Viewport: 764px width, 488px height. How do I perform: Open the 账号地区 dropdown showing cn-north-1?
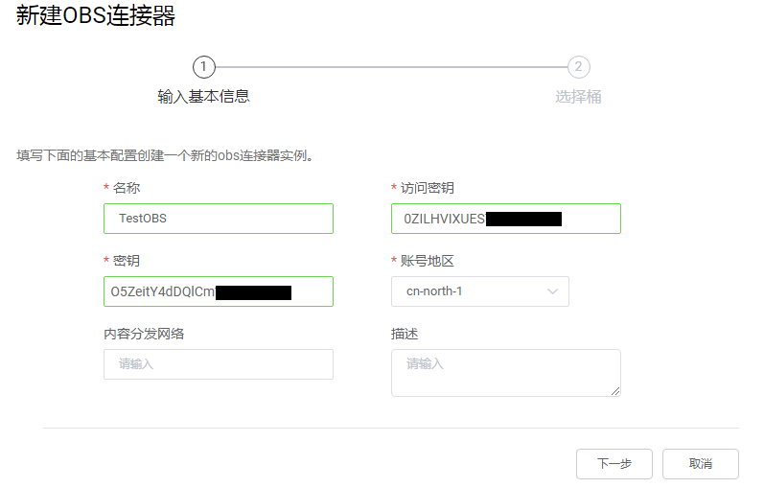480,291
